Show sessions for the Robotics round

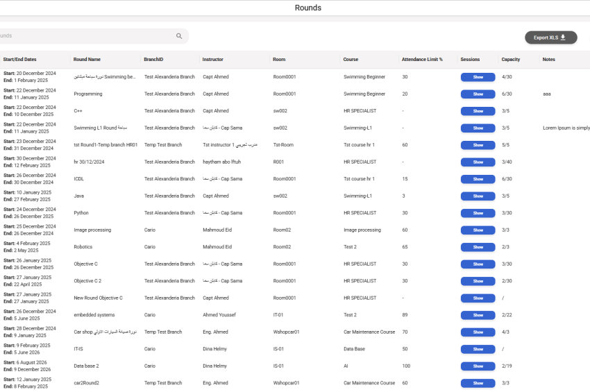[x=478, y=247]
